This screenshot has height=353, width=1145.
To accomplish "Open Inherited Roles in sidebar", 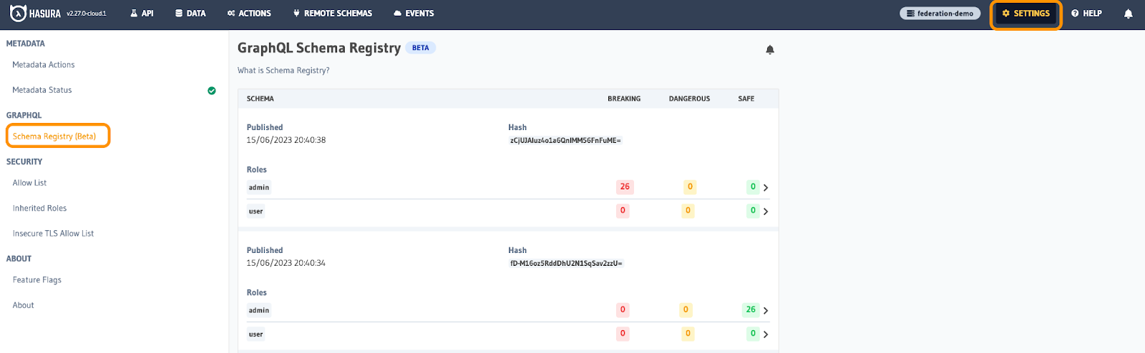I will [39, 209].
